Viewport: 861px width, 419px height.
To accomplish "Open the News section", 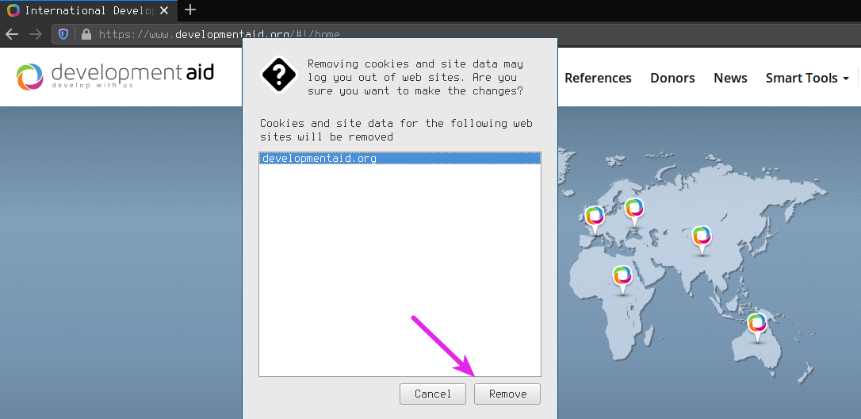I will tap(730, 78).
